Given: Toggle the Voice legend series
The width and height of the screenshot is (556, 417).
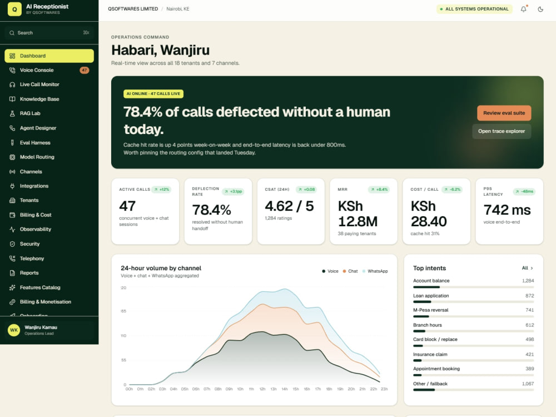Looking at the screenshot, I should [330, 271].
